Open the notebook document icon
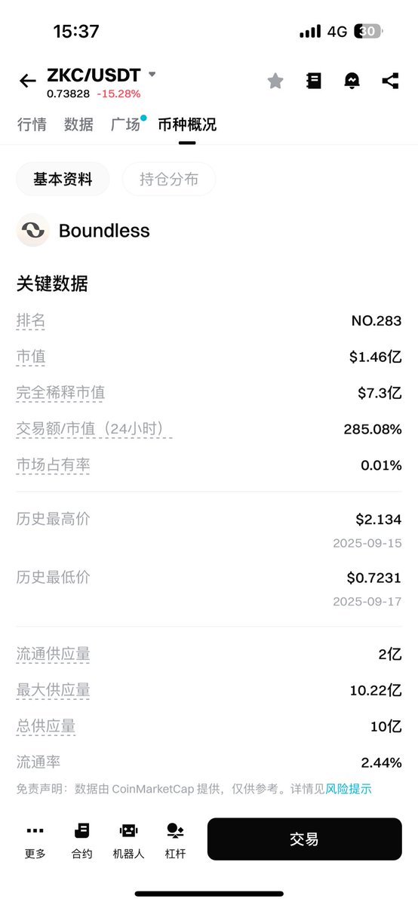The height and width of the screenshot is (905, 418). click(314, 81)
